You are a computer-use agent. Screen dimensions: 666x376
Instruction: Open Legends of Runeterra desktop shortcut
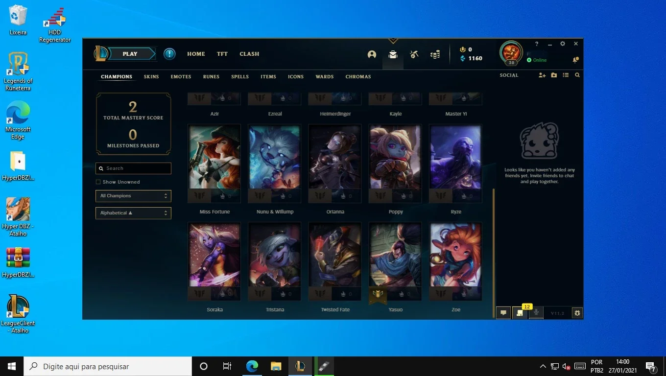18,71
